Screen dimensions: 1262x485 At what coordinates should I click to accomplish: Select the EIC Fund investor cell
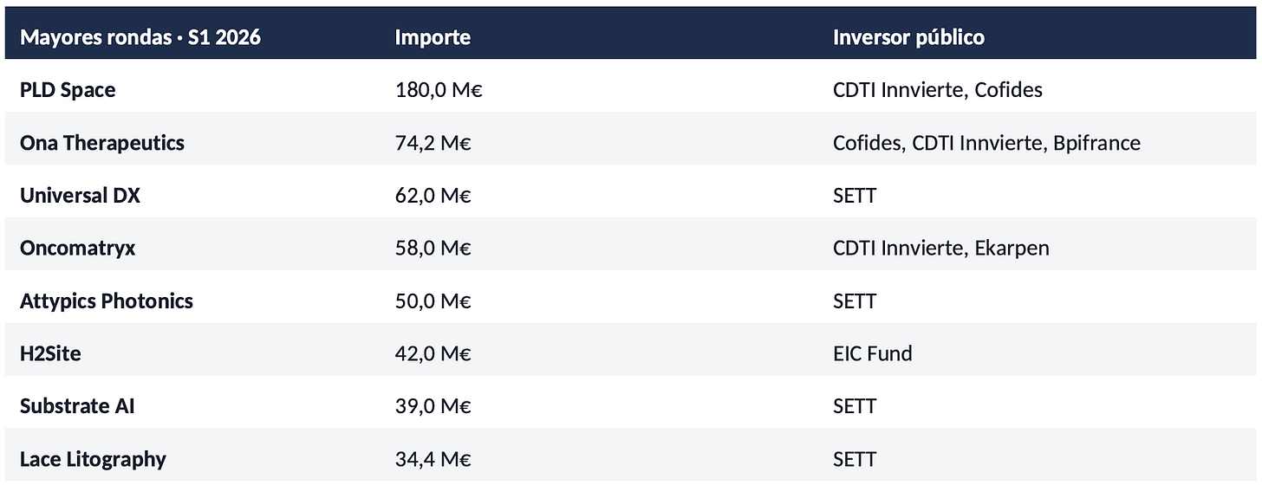click(x=873, y=353)
